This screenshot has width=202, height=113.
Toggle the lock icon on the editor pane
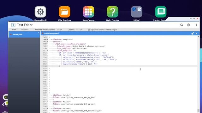coord(193,33)
